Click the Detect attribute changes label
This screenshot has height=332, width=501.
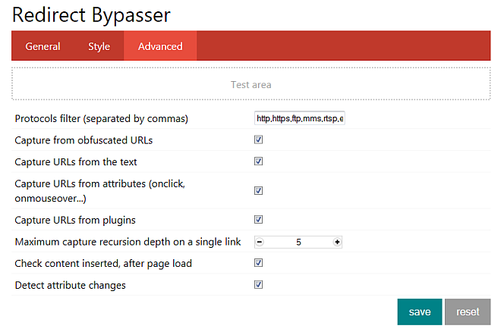tap(71, 285)
